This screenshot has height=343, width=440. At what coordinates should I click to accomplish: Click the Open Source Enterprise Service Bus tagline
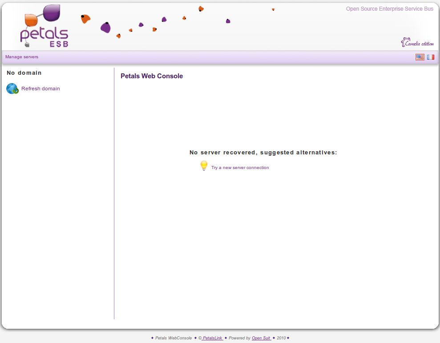click(389, 9)
